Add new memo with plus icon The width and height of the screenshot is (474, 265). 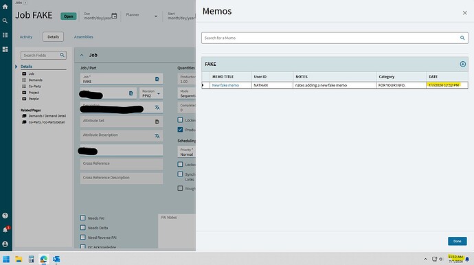tap(463, 64)
